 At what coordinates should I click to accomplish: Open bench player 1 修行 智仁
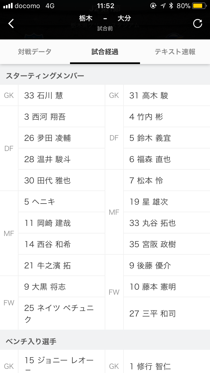tap(167, 366)
